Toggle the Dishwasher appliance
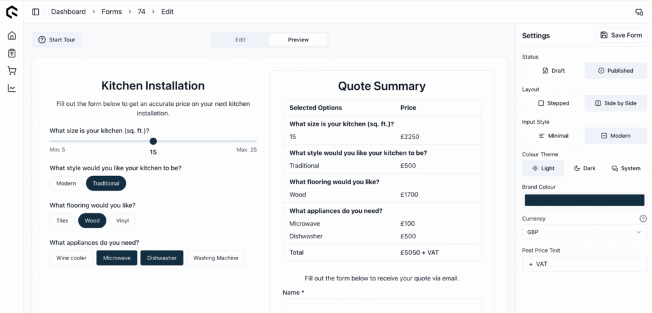Image resolution: width=652 pixels, height=313 pixels. 162,258
